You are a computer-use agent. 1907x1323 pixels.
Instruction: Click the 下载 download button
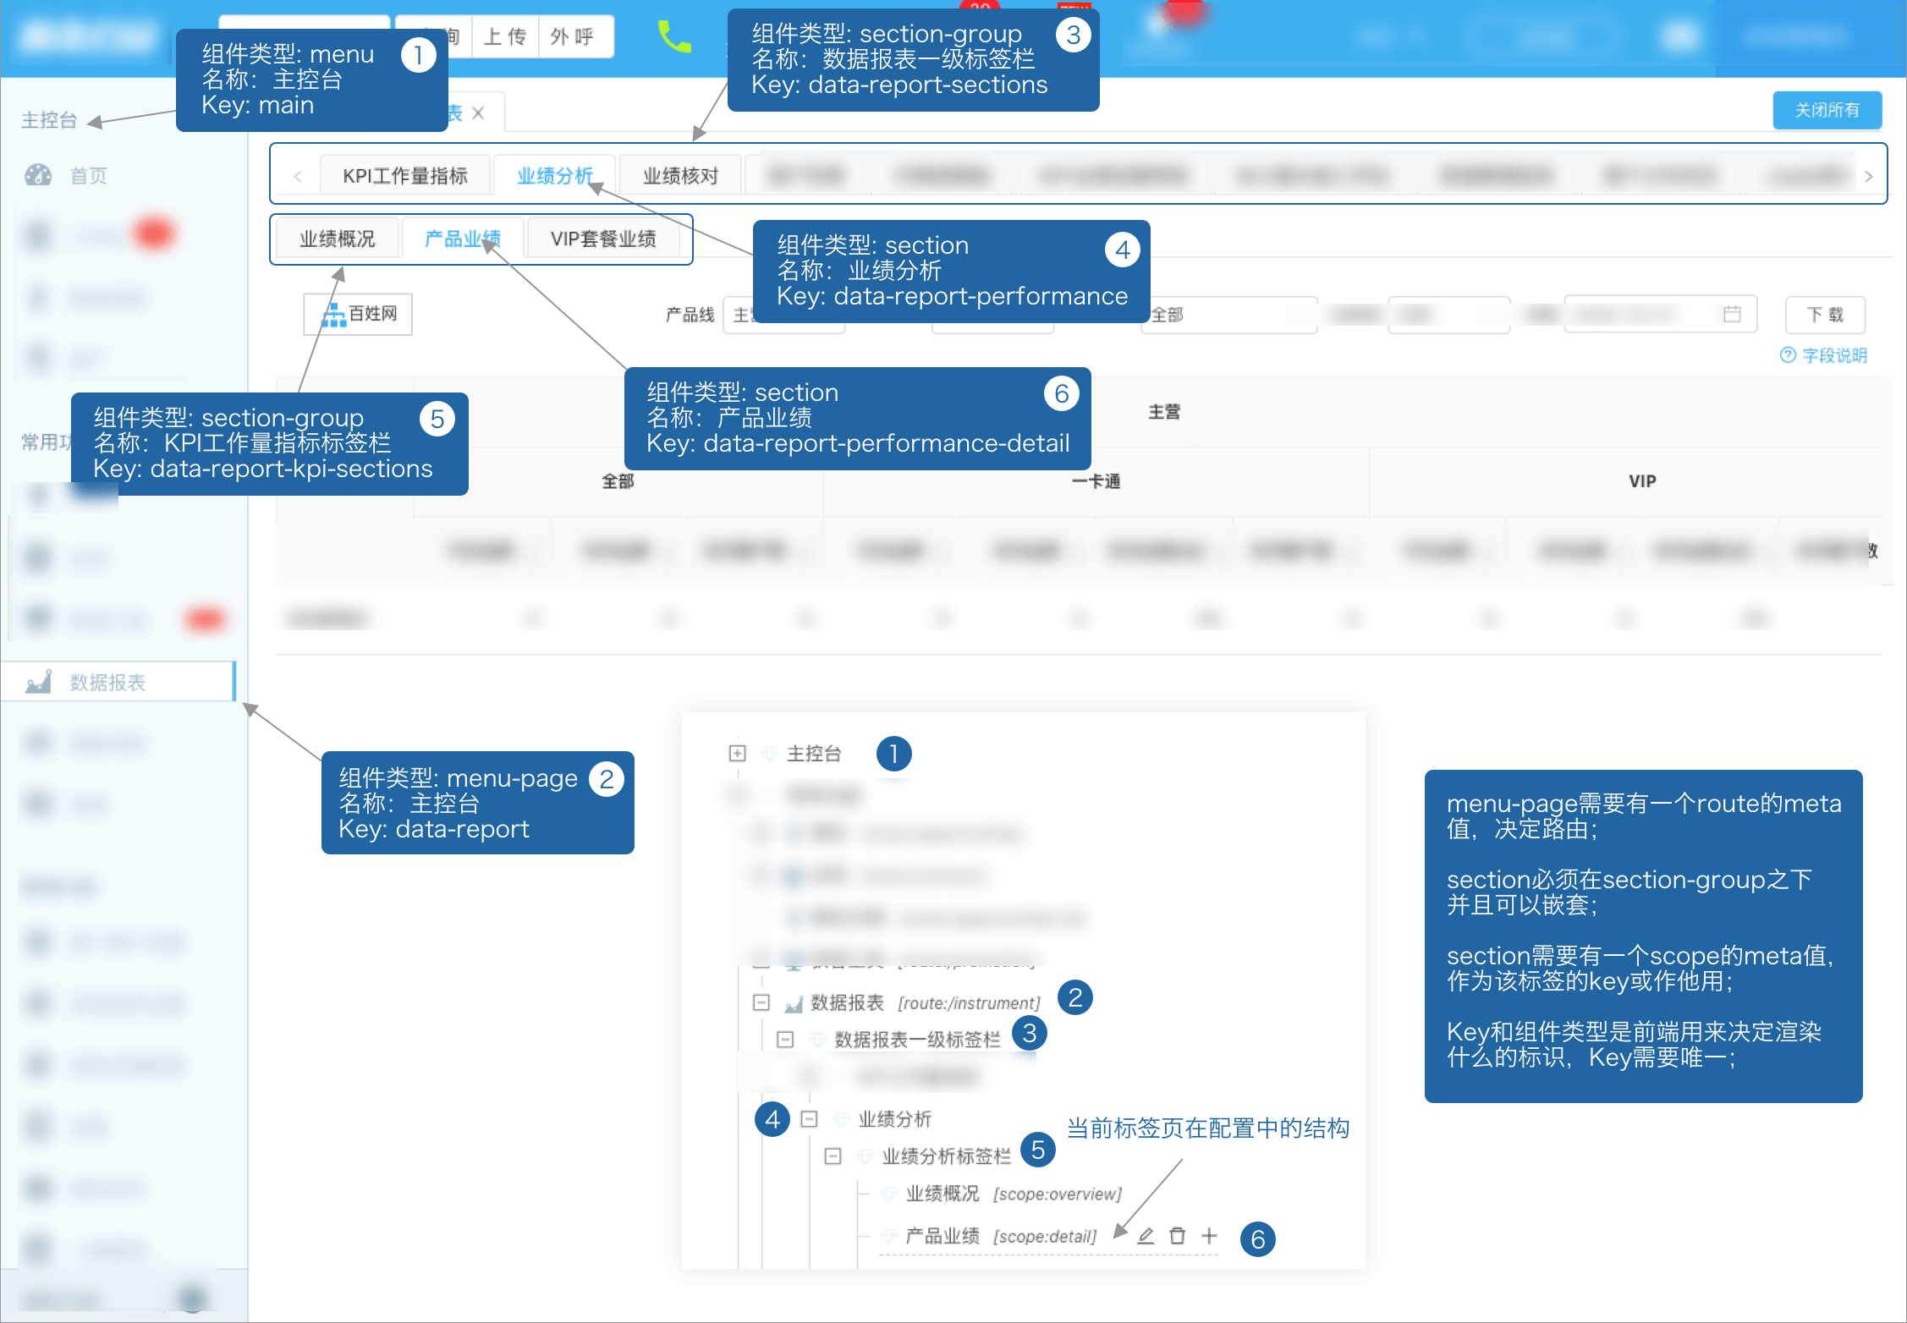click(1825, 315)
